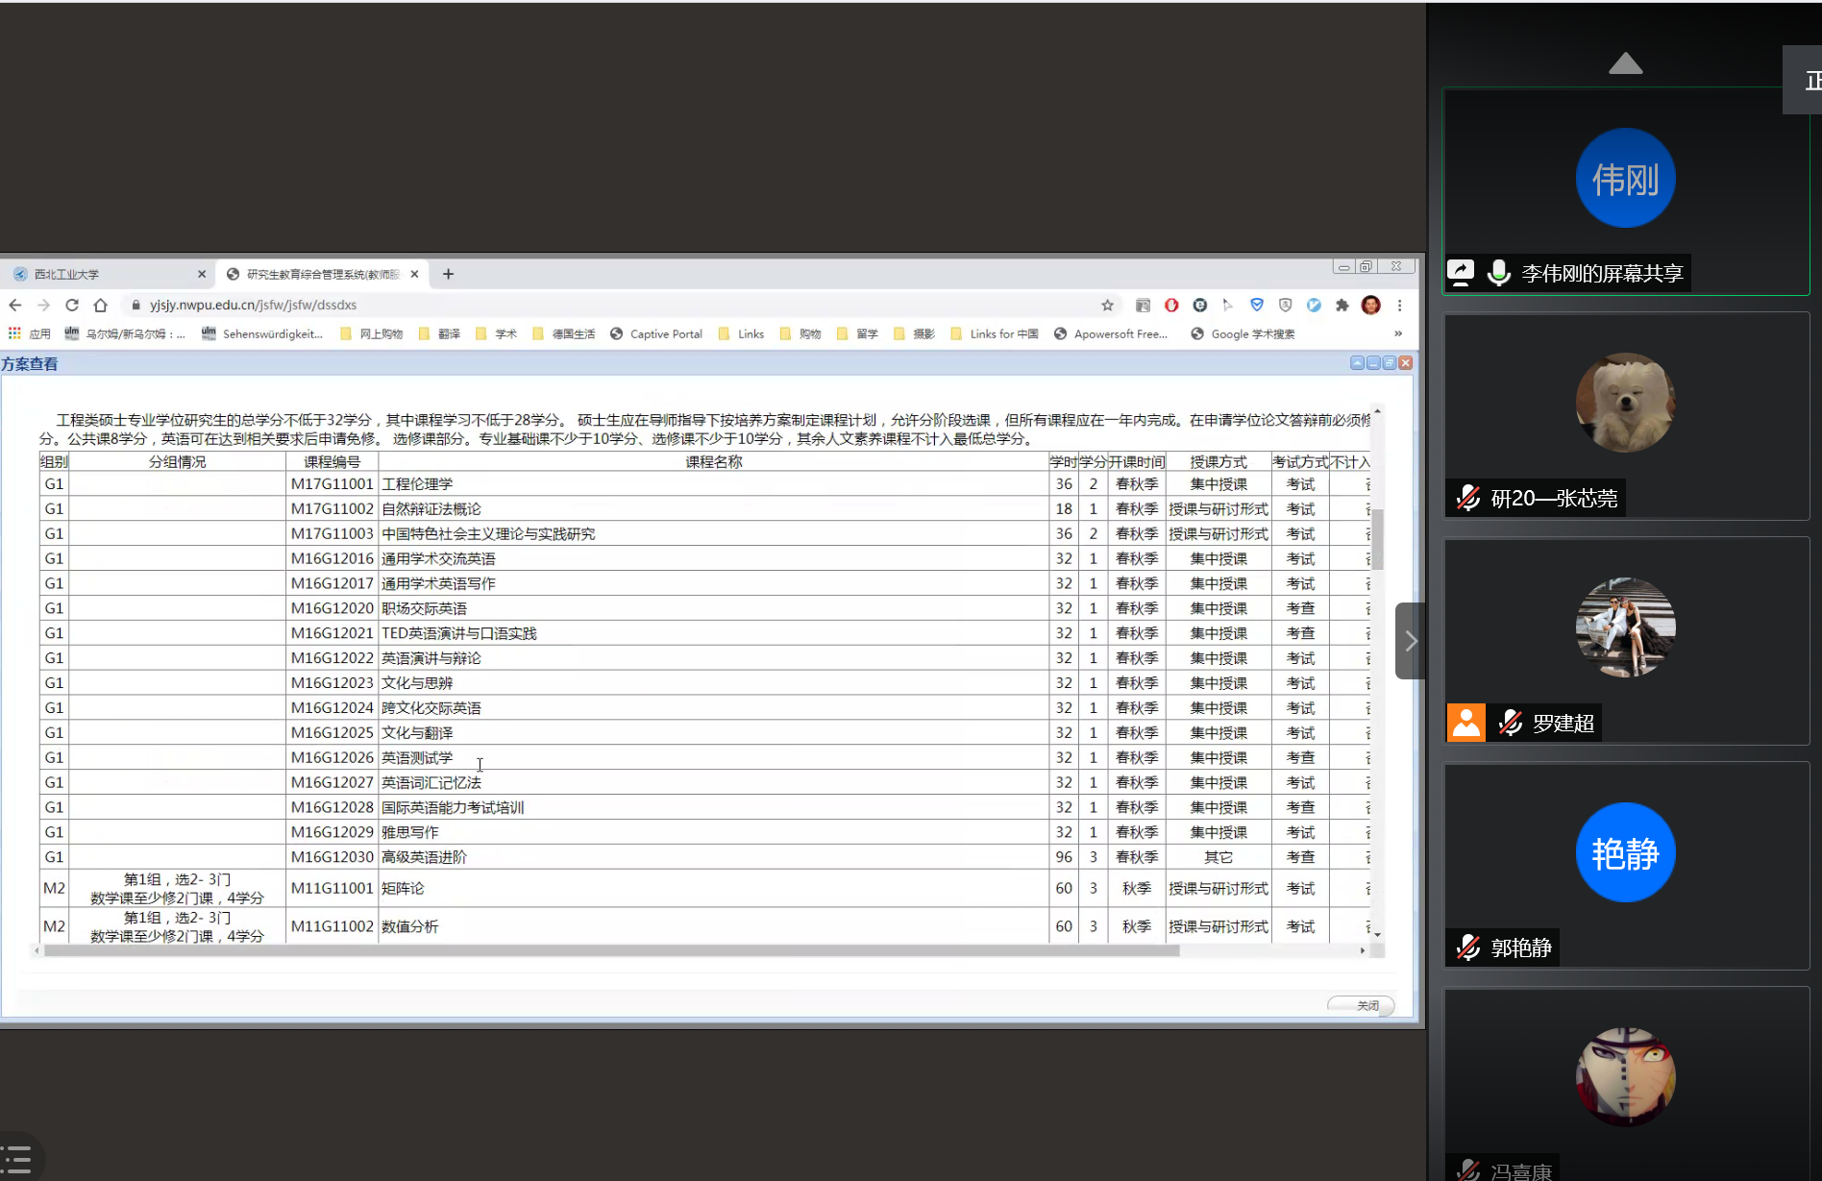Open the Chrome three-dot menu

click(x=1399, y=306)
